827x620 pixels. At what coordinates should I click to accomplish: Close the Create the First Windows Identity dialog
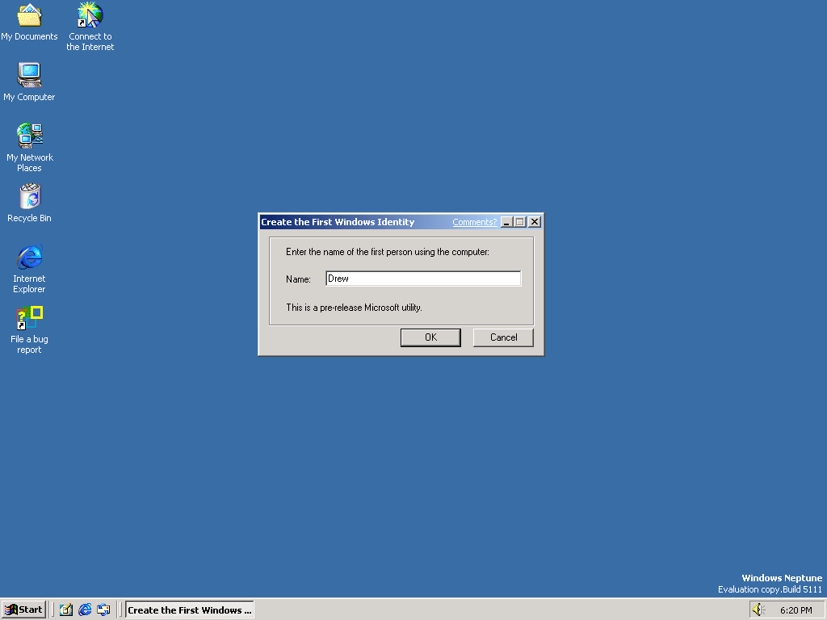pos(535,222)
